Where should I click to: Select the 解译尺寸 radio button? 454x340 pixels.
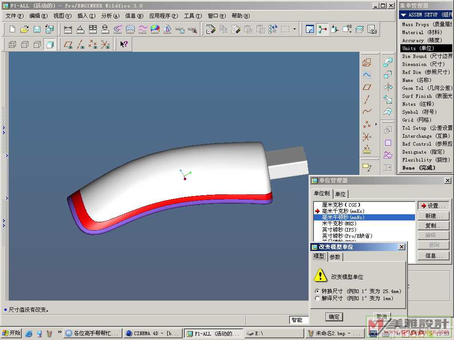point(317,298)
